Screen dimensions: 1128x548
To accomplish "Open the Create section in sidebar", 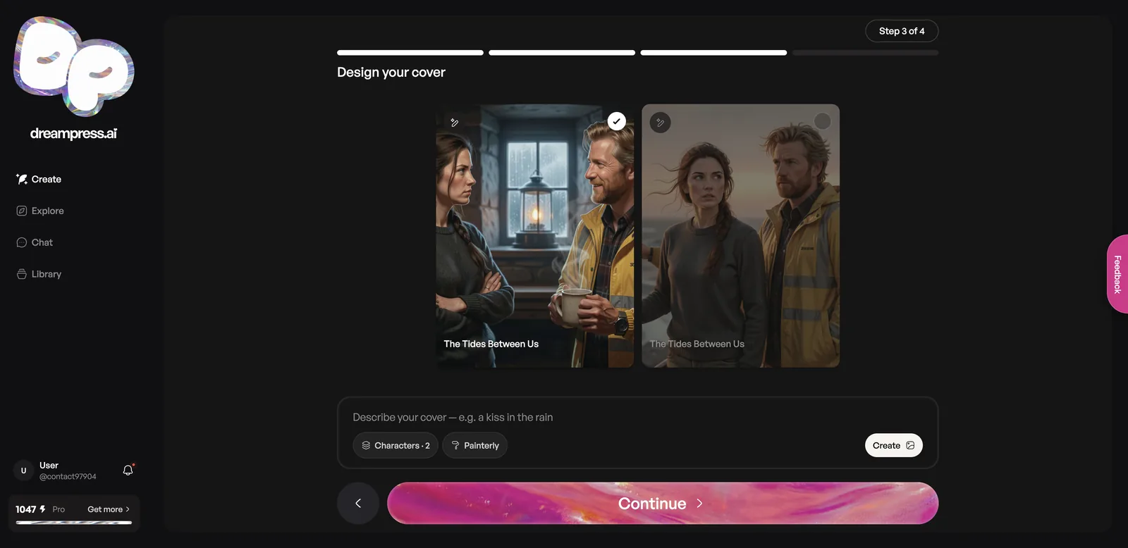I will click(x=39, y=179).
